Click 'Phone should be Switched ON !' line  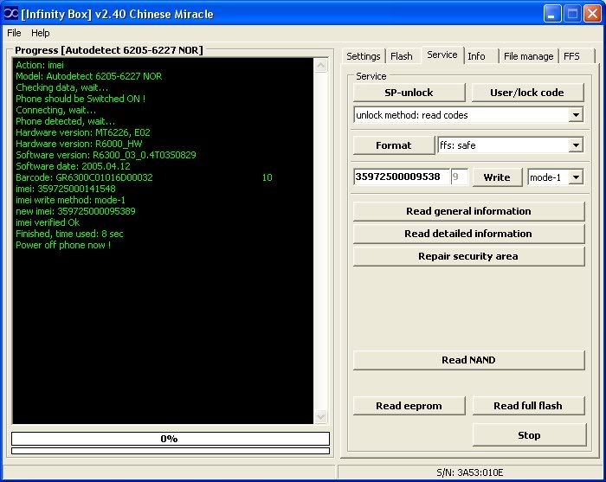click(x=81, y=99)
